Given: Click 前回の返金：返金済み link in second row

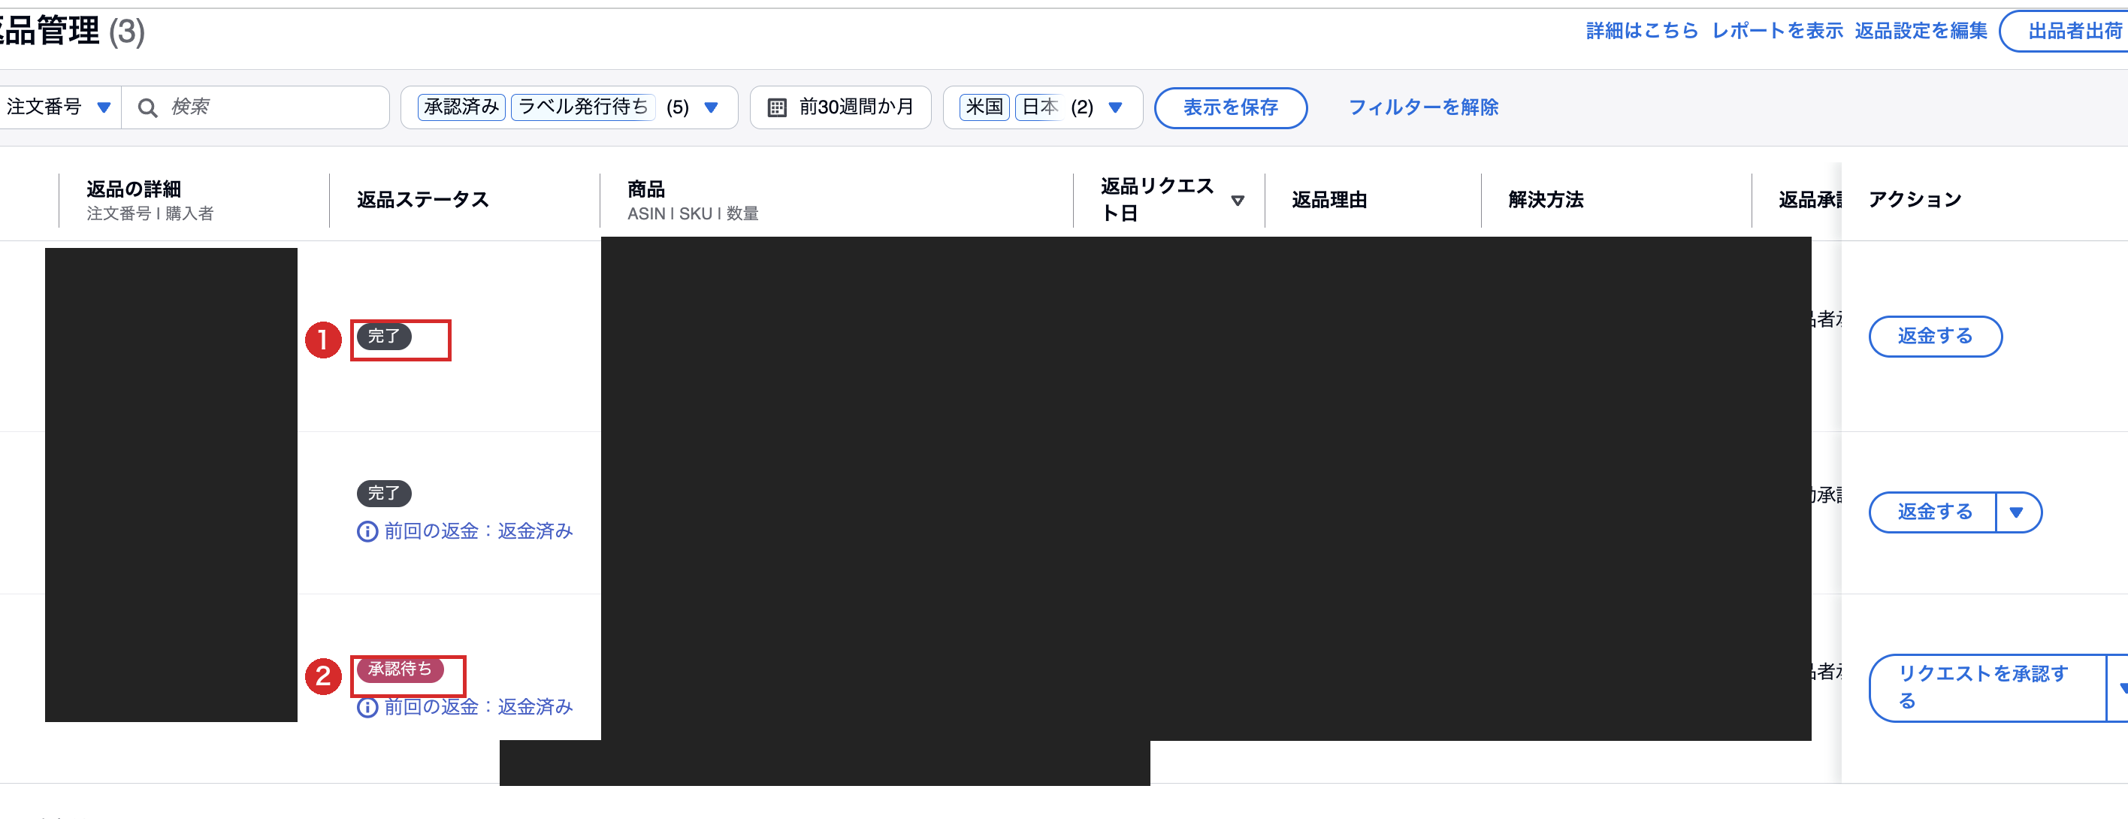Looking at the screenshot, I should point(479,531).
